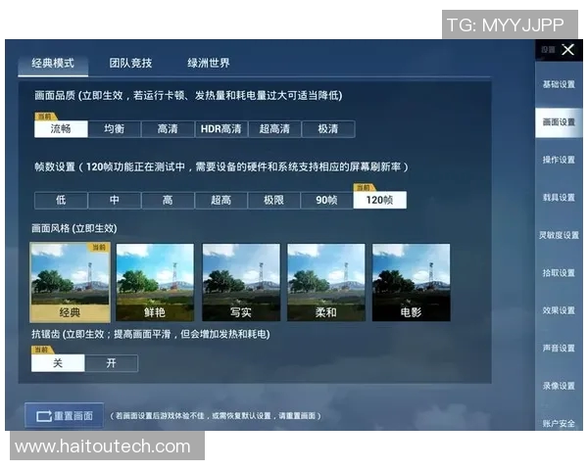Turn anti-aliasing off with 关
The height and width of the screenshot is (470, 588).
click(58, 363)
